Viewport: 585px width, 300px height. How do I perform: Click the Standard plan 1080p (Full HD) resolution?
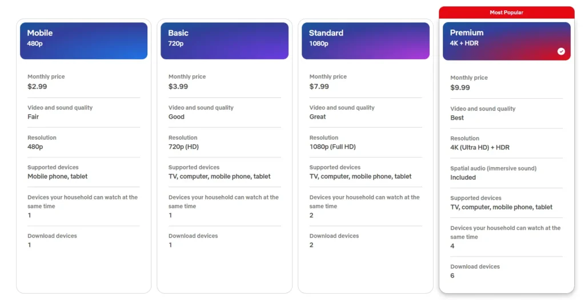pos(332,147)
